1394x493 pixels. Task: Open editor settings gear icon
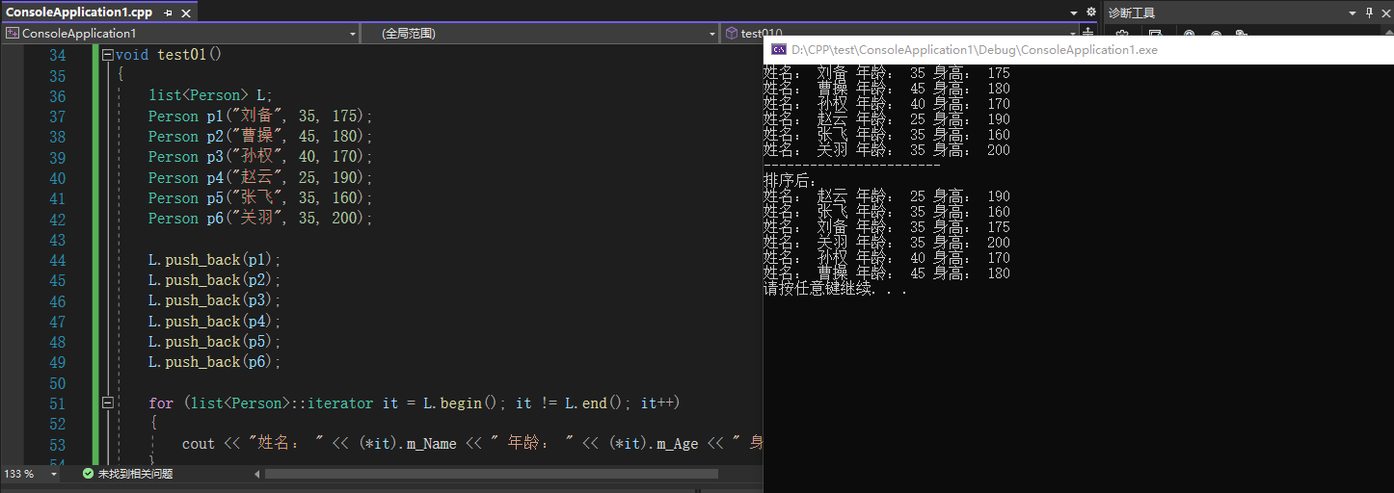1090,13
